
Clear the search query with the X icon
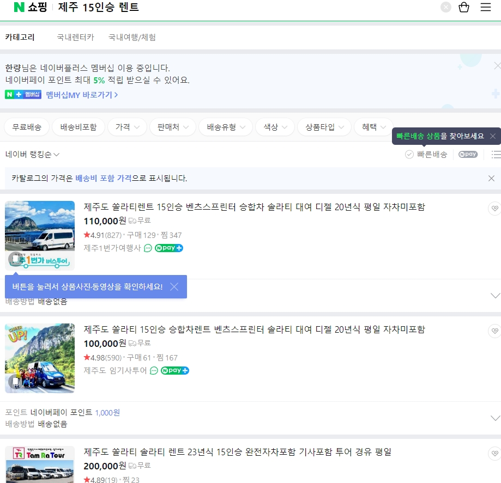click(445, 7)
